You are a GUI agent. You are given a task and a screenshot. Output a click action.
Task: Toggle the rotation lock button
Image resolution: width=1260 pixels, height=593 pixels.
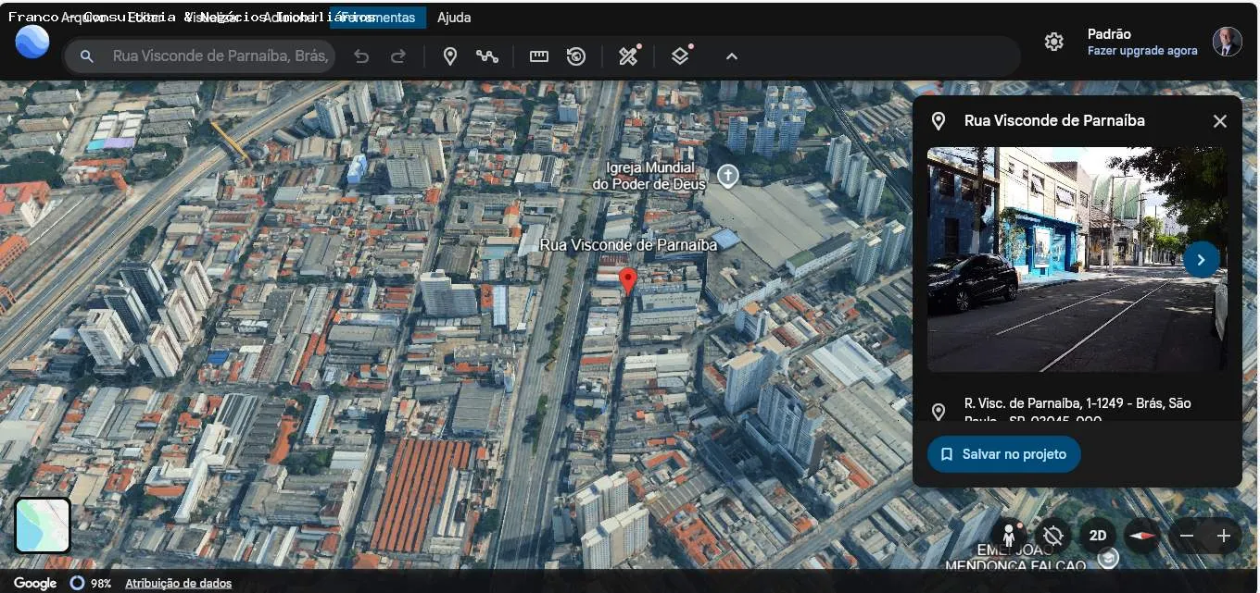[x=1052, y=536]
